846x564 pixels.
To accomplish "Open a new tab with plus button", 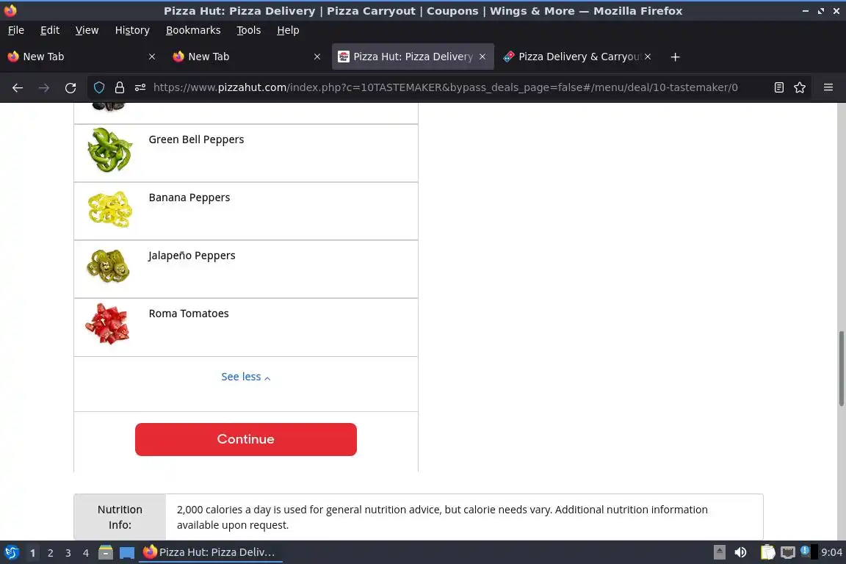I will (x=675, y=57).
